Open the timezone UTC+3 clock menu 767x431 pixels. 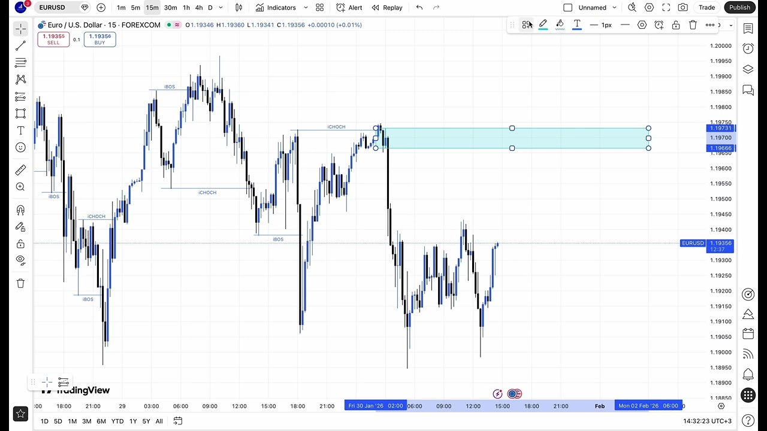pyautogui.click(x=707, y=421)
